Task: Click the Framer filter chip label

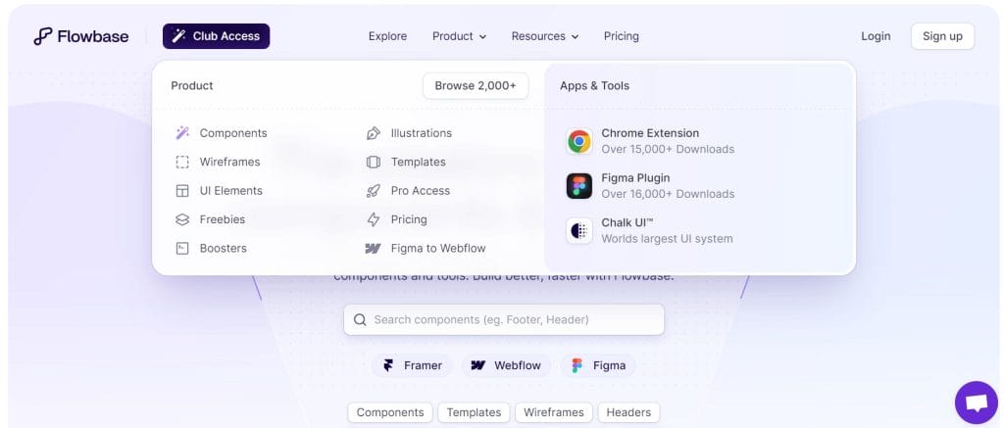Action: click(x=423, y=365)
